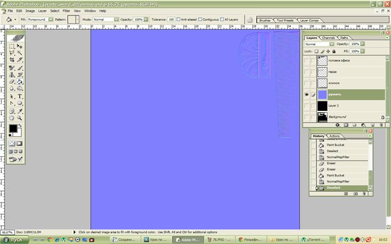
Task: Select the Slice tool
Action: [x=20, y=60]
